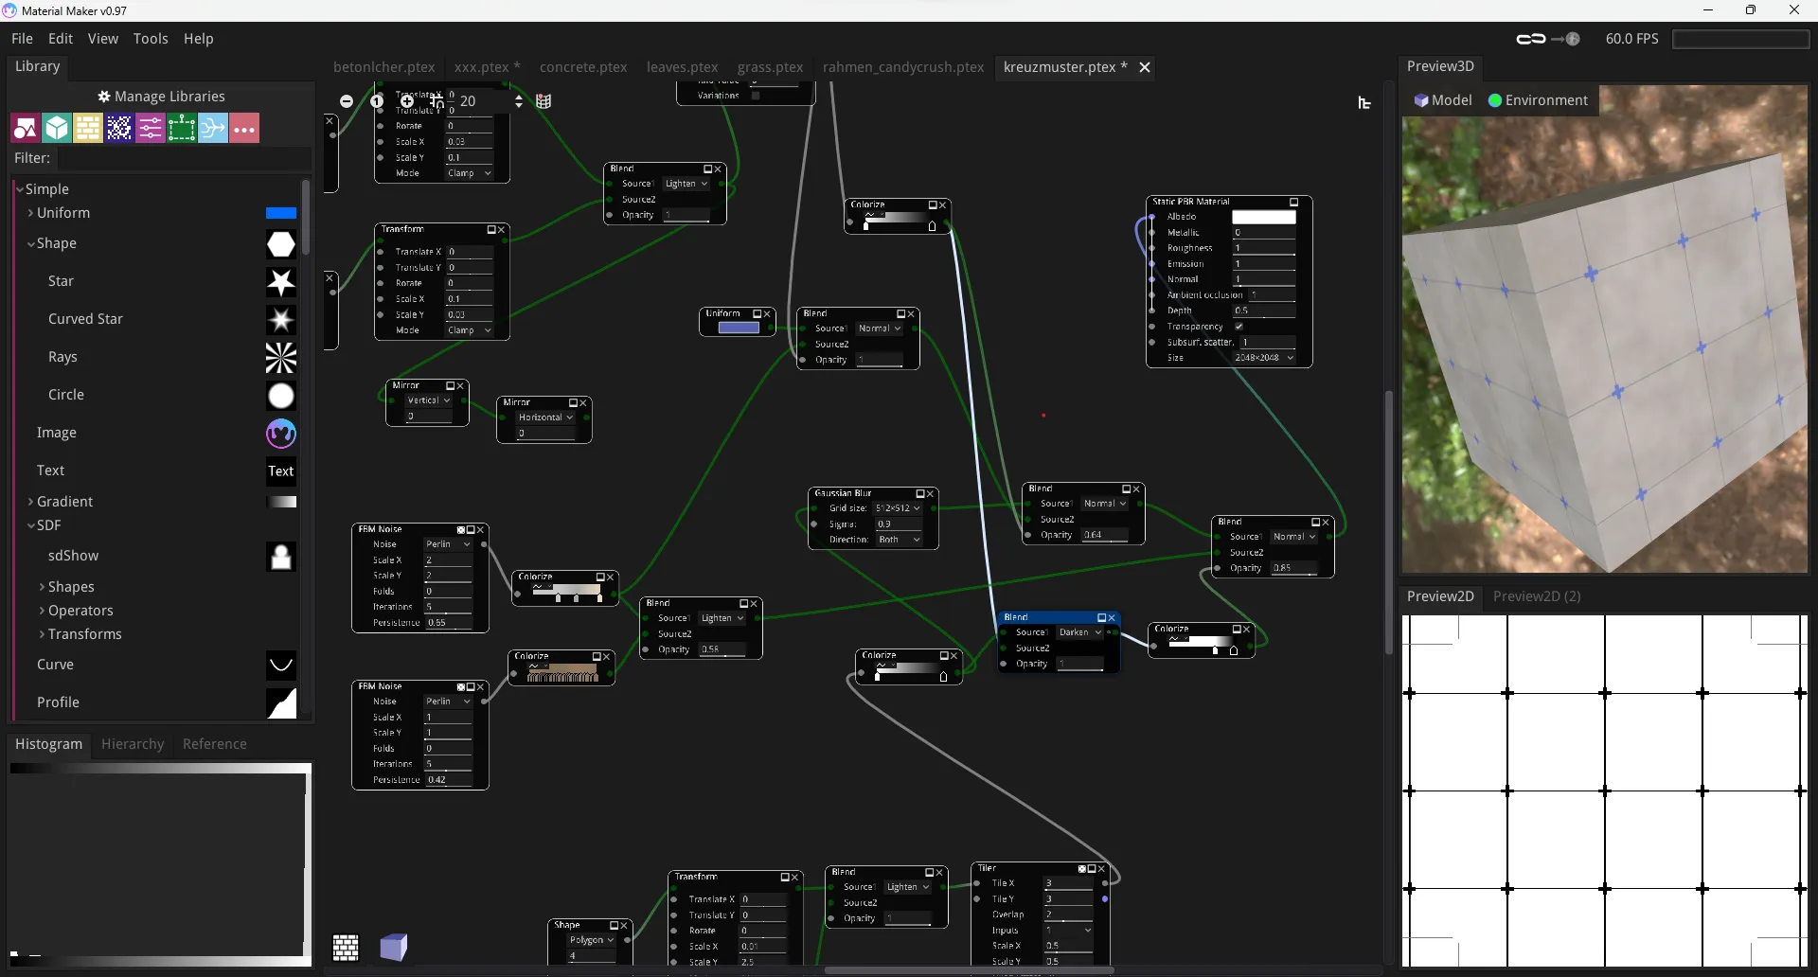Switch to the leaves.ptex tab
This screenshot has height=977, width=1818.
click(x=682, y=67)
